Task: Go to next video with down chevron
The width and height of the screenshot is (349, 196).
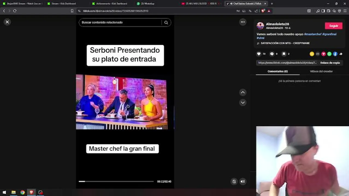Action: point(243,103)
